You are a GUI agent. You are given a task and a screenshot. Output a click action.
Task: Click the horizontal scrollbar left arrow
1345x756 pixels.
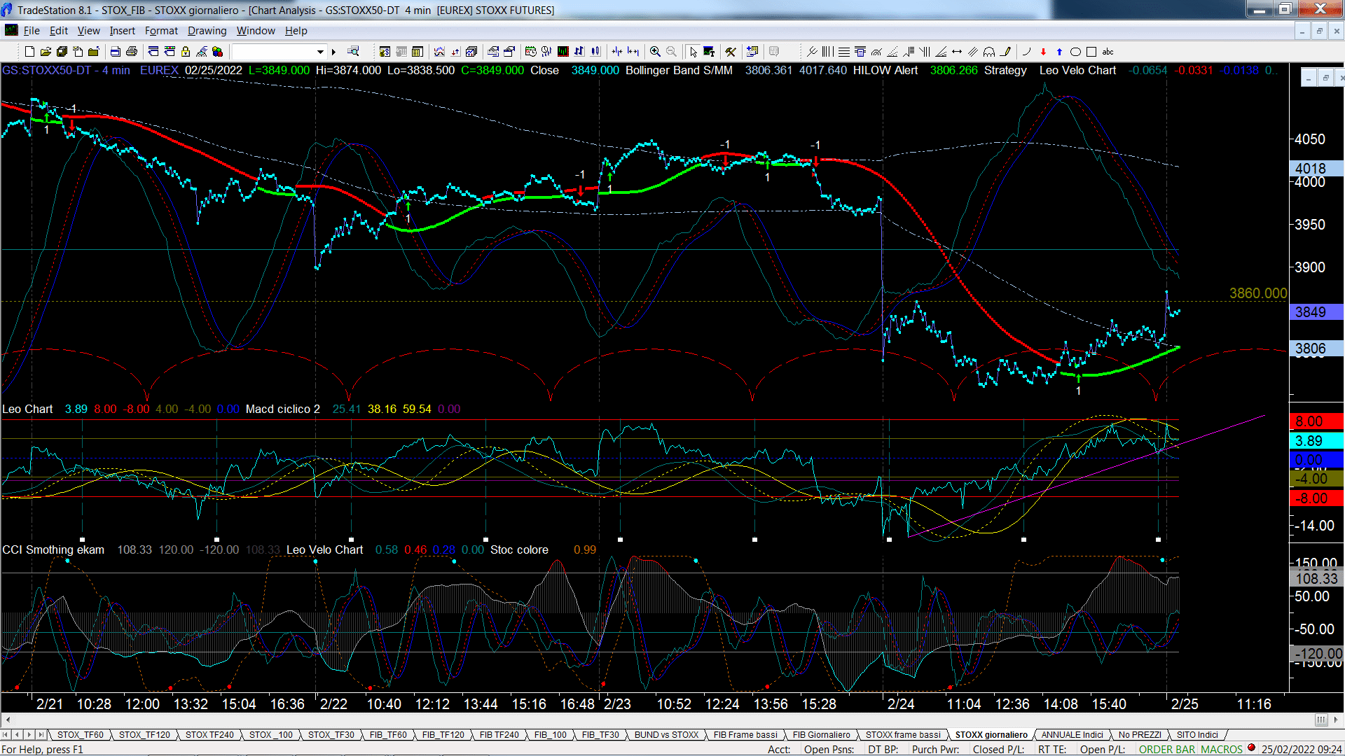[8, 720]
